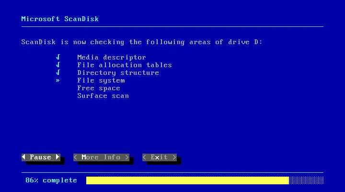Click the Exit button
This screenshot has width=345, height=192.
coord(160,157)
